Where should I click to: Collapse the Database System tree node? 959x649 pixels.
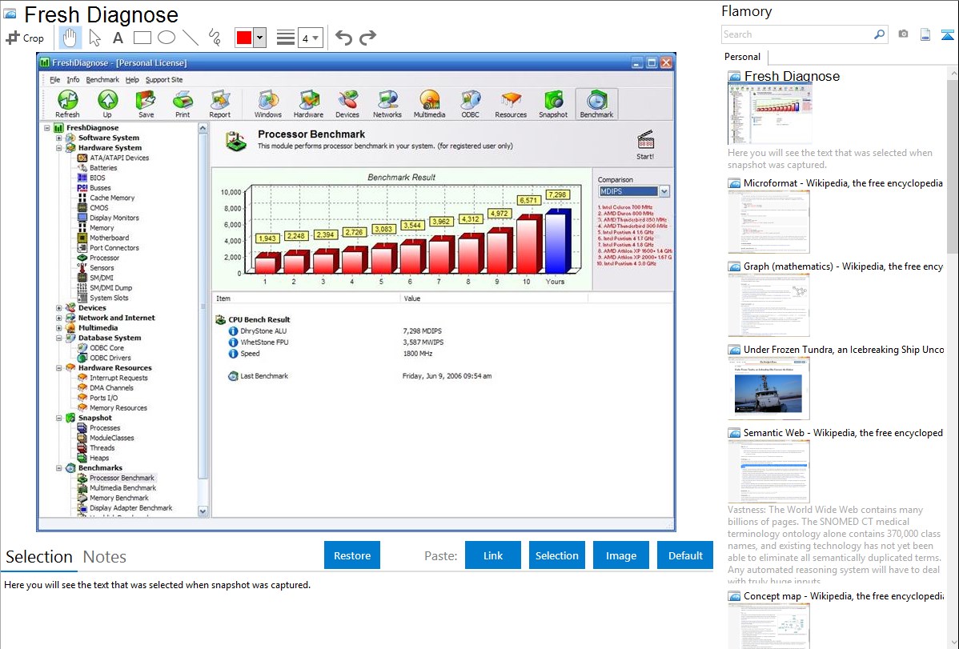[x=59, y=338]
